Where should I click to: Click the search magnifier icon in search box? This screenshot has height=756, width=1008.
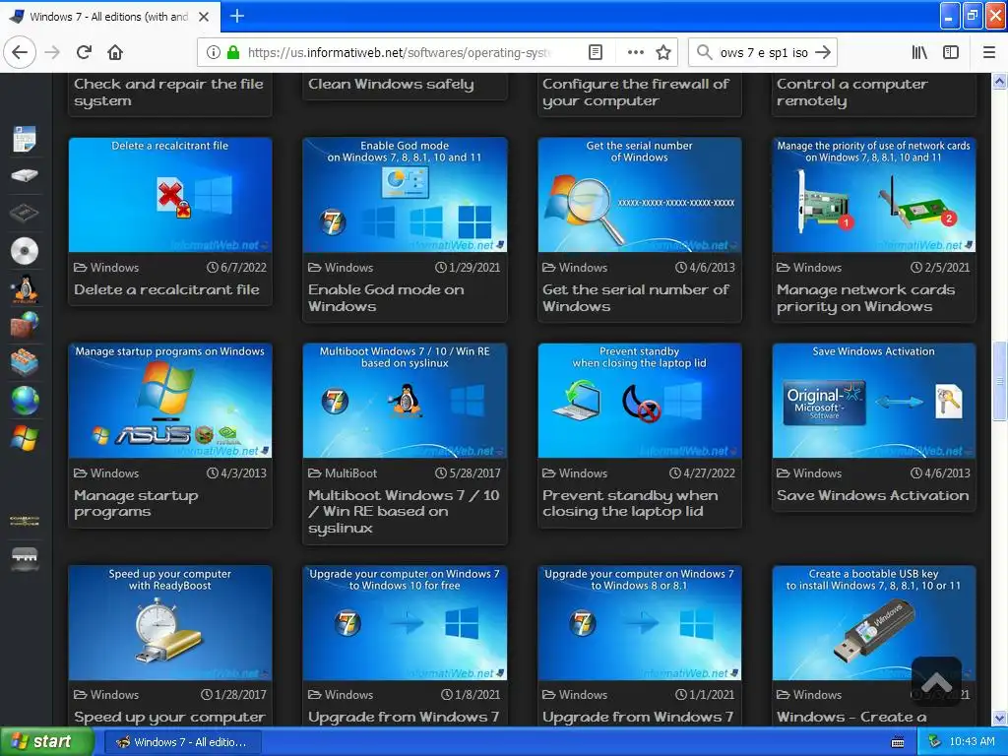(704, 52)
